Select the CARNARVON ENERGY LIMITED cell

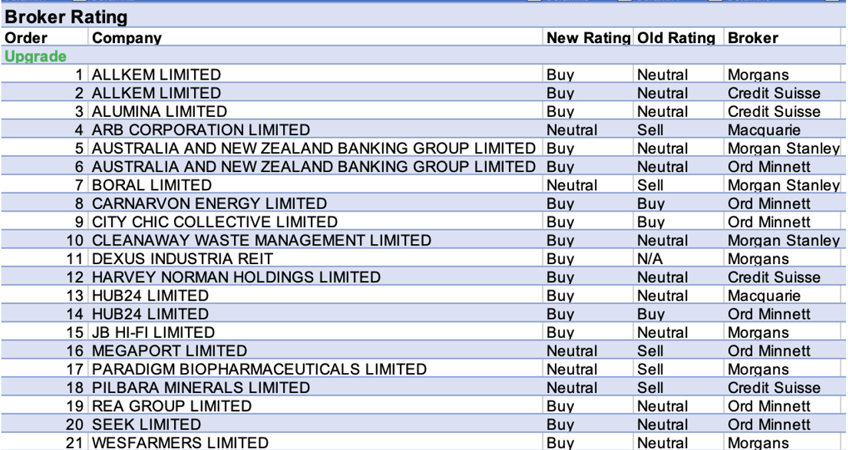click(x=209, y=204)
